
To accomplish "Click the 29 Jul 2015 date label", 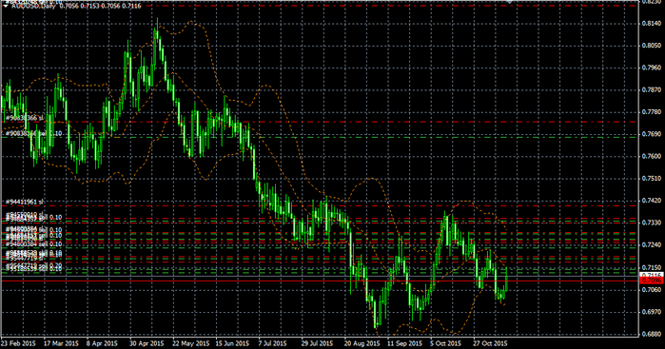I will [x=317, y=343].
